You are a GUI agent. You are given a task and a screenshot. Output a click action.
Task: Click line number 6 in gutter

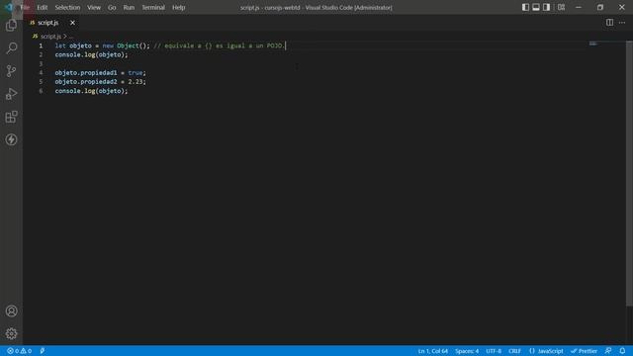pyautogui.click(x=41, y=91)
